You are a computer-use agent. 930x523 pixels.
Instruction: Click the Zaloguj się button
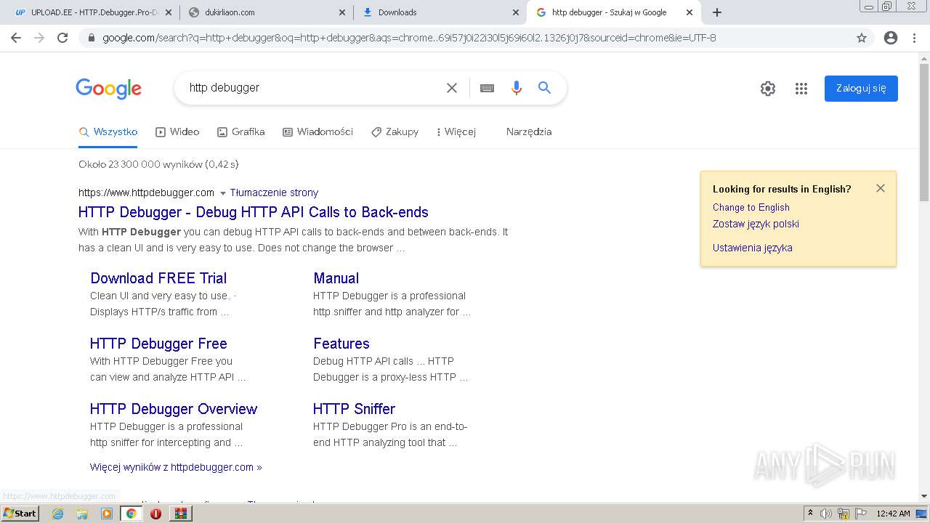click(x=861, y=89)
